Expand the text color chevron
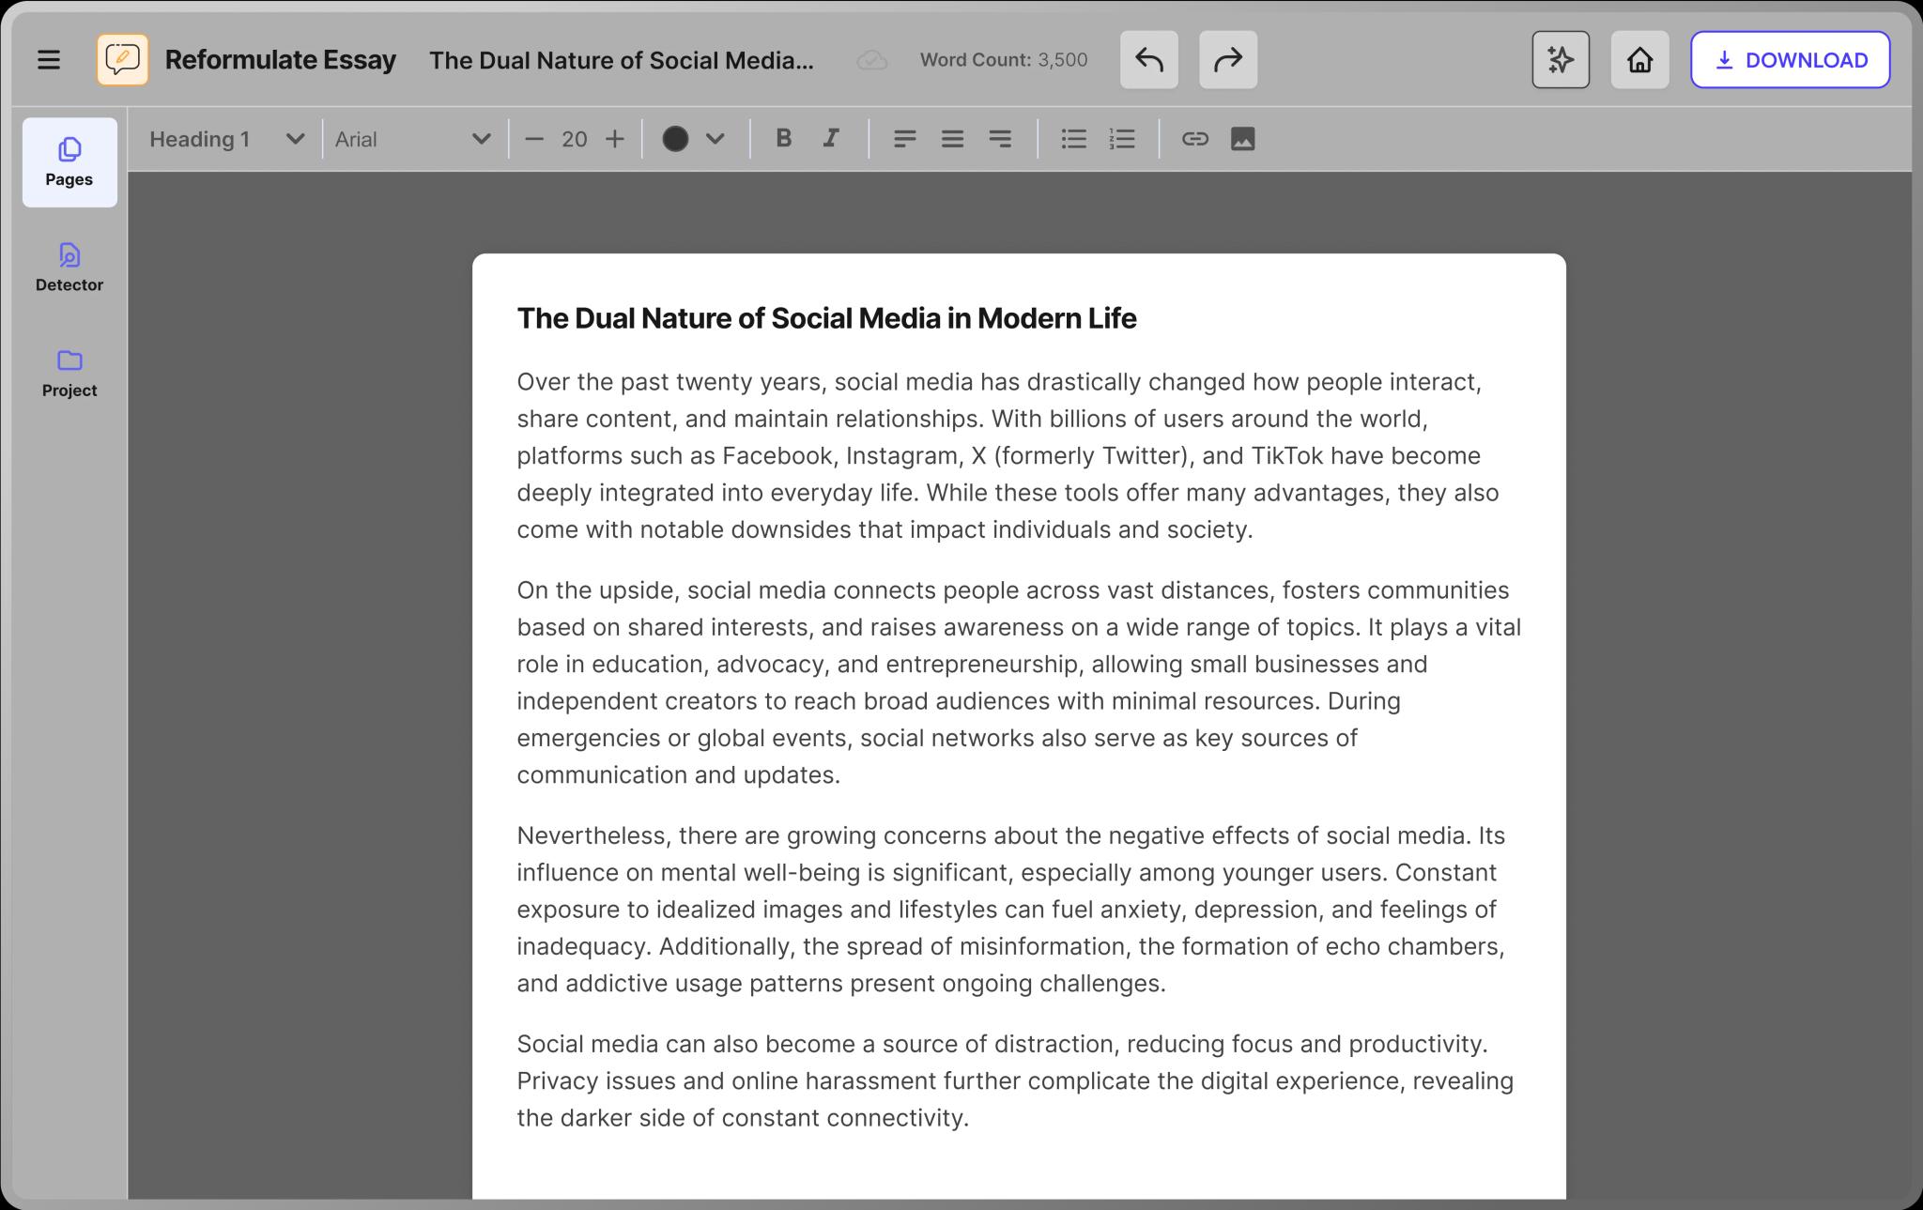1923x1210 pixels. [x=715, y=139]
